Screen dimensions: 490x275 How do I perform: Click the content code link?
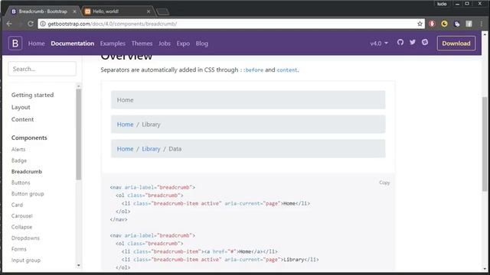pyautogui.click(x=287, y=70)
